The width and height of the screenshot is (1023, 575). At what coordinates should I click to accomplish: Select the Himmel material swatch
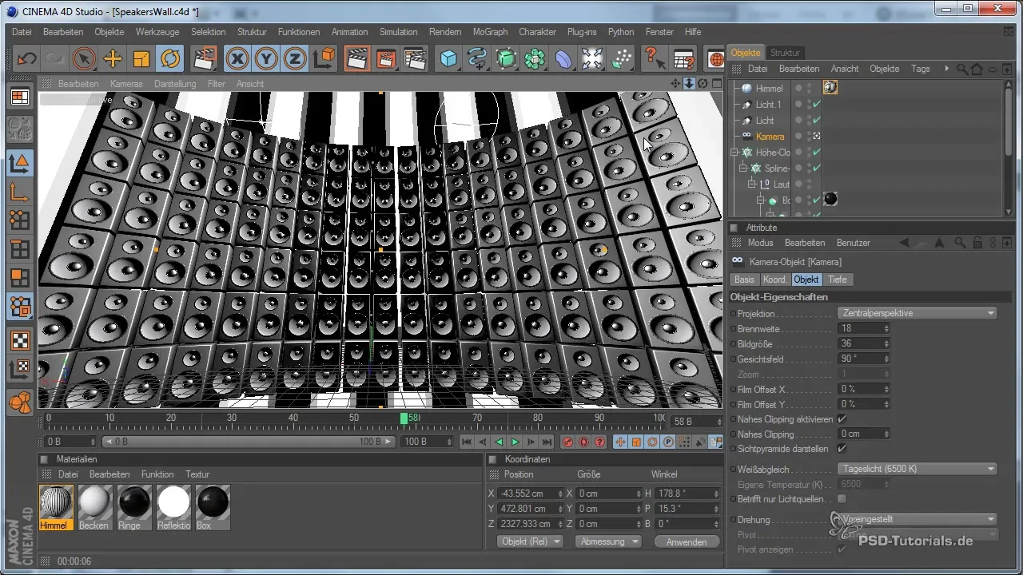(56, 508)
